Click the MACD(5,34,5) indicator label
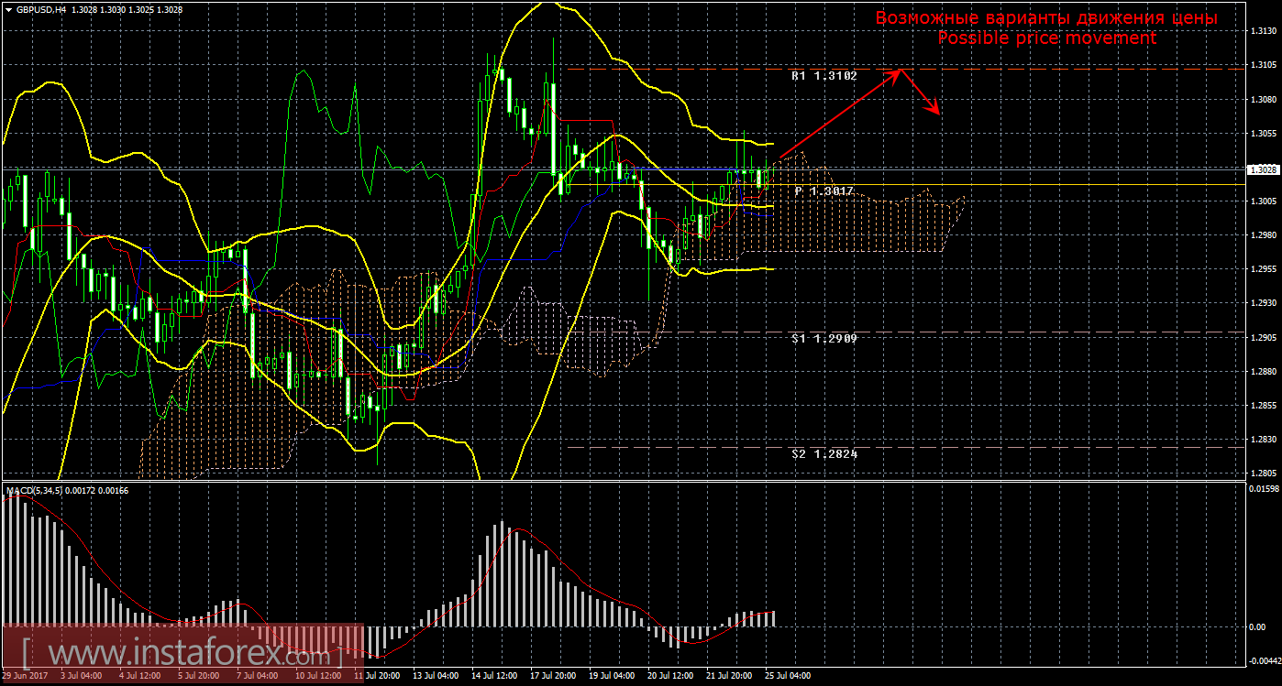The height and width of the screenshot is (686, 1282). [35, 491]
